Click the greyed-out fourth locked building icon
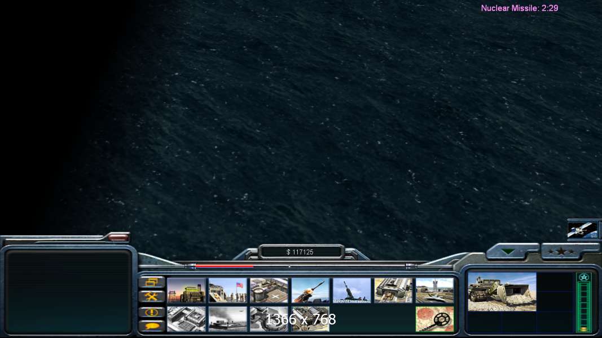Screen dimensions: 602x338 click(x=310, y=319)
